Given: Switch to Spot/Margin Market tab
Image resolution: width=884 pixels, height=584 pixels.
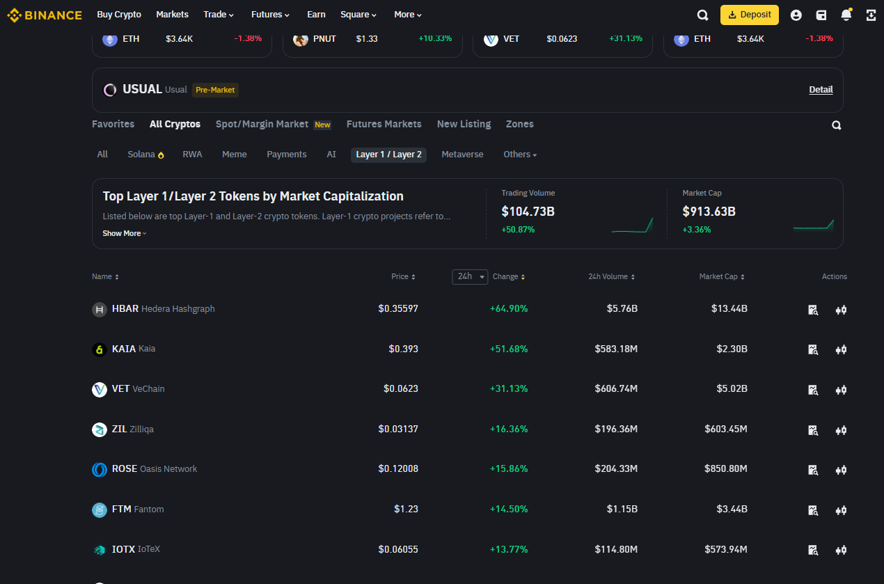Looking at the screenshot, I should [x=274, y=124].
